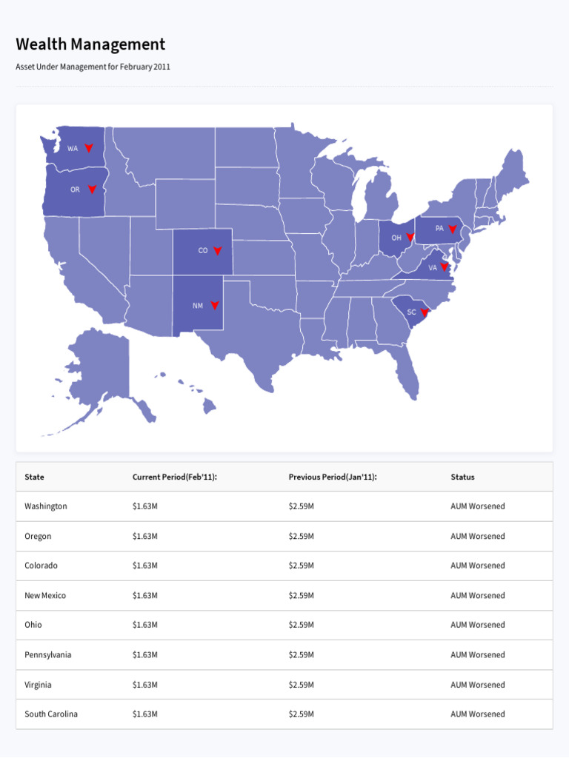Click the red arrow marker on Pennsylvania
Viewport: 569px width, 758px height.
point(453,229)
